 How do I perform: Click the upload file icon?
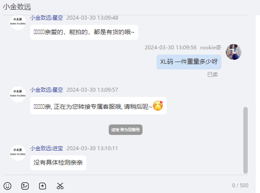pos(43,186)
